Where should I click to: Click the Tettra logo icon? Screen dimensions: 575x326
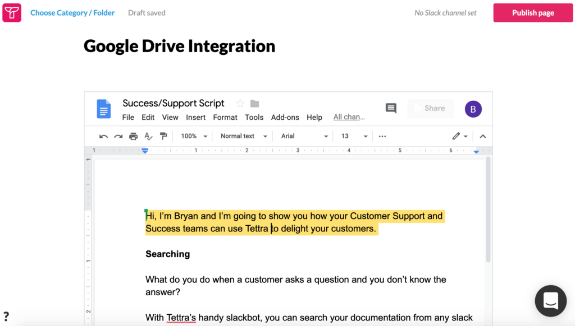tap(12, 13)
